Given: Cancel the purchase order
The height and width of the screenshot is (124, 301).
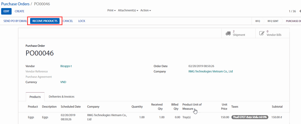Looking at the screenshot, I should 68,21.
